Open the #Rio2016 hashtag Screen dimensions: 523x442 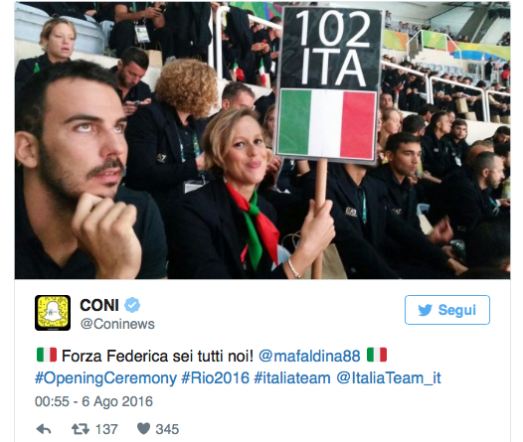tap(216, 378)
